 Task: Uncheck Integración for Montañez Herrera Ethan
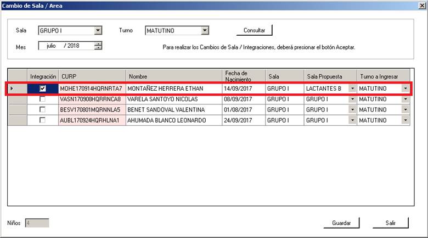point(42,88)
